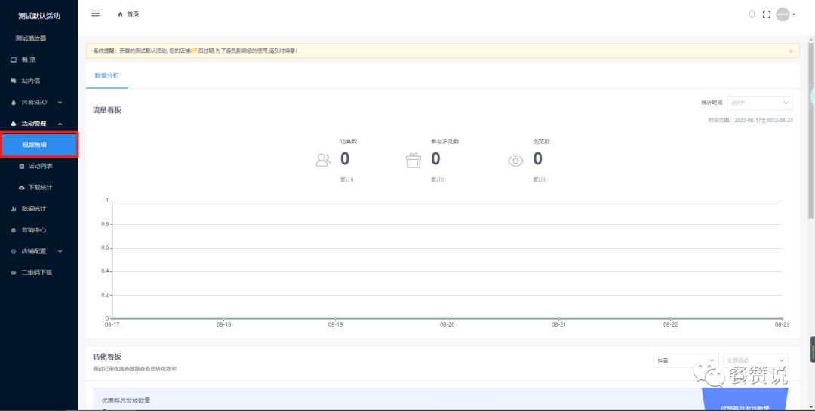Click the 转化看板 heading
This screenshot has height=411, width=815.
coord(107,357)
